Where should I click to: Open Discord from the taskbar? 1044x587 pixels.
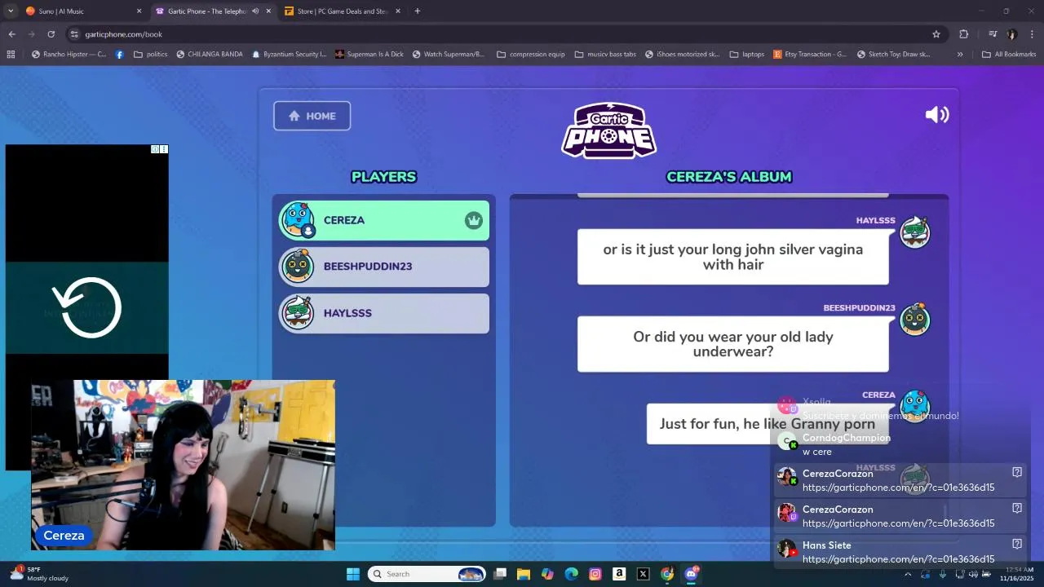pyautogui.click(x=692, y=574)
